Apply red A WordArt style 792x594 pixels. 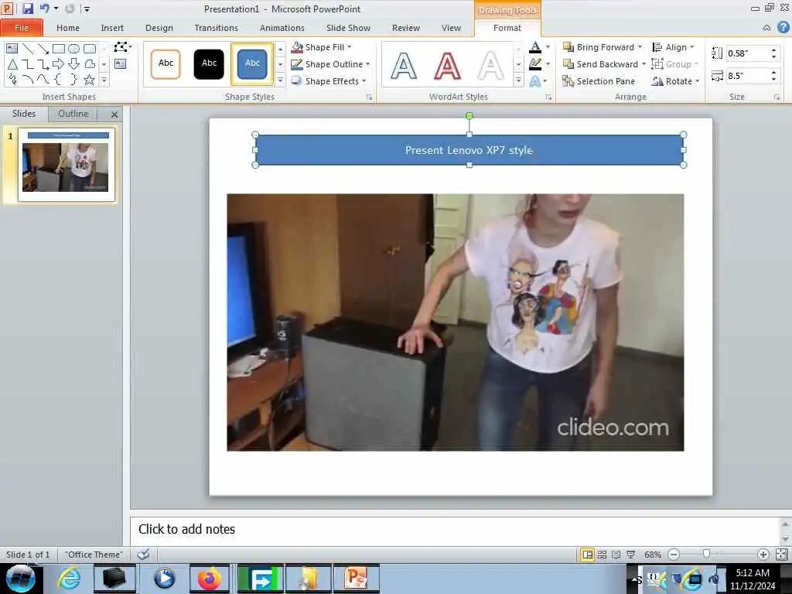448,66
